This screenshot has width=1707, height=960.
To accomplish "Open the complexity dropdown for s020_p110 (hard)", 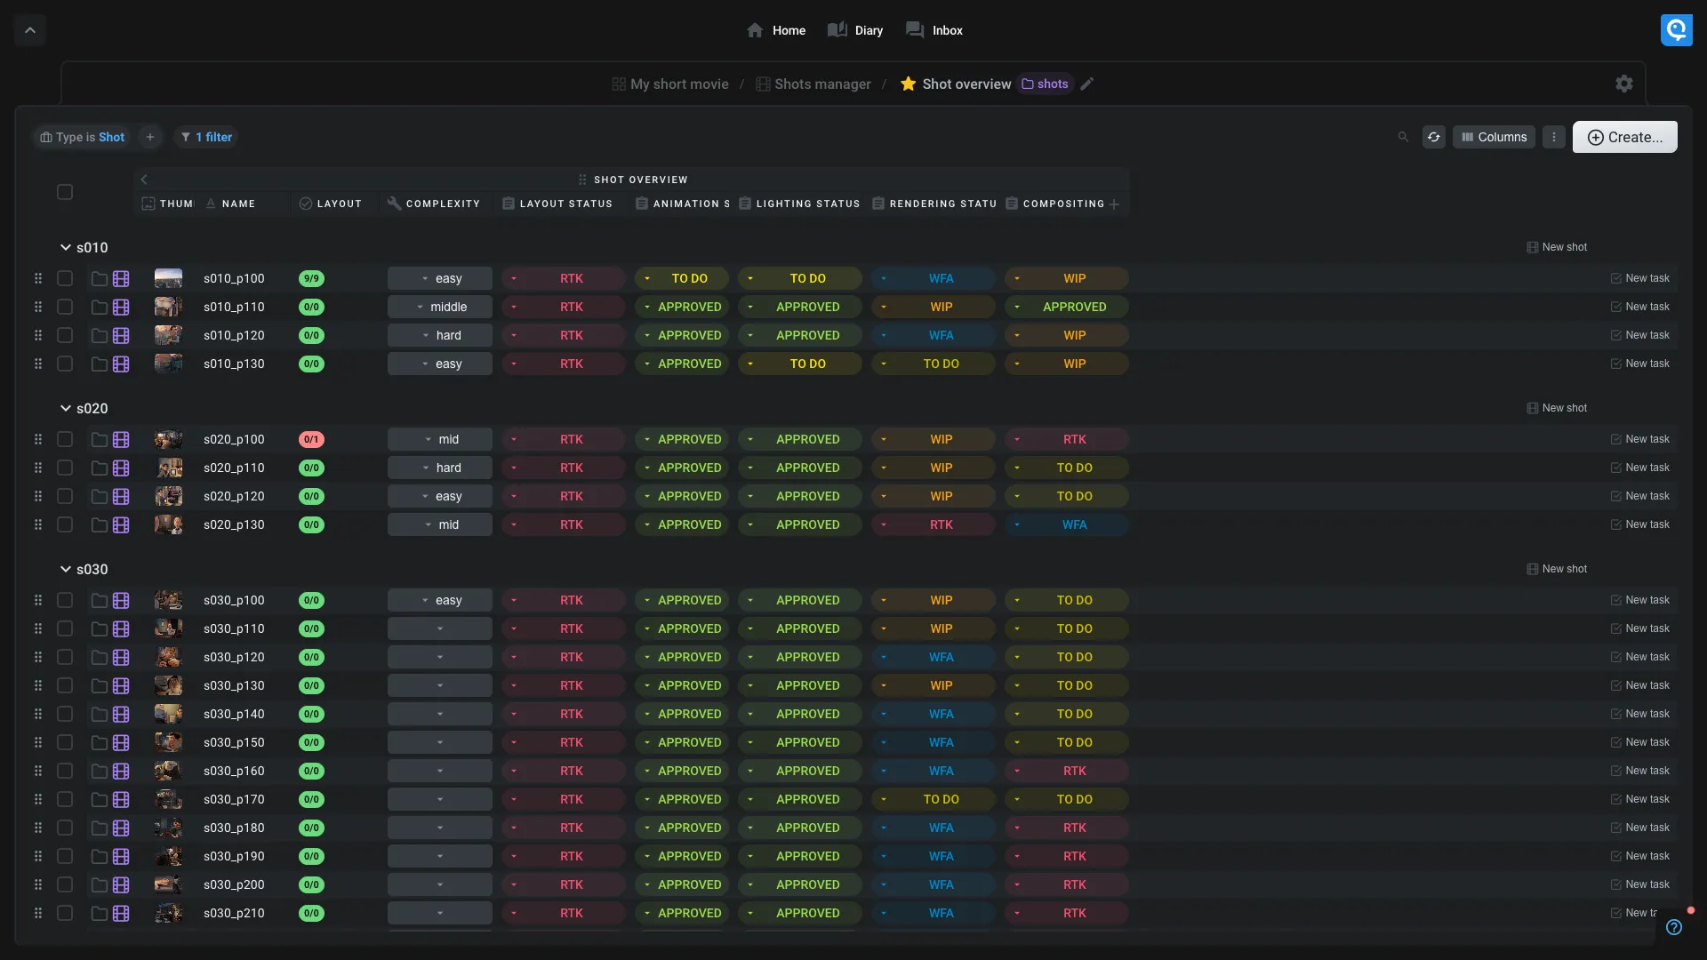I will (x=439, y=468).
